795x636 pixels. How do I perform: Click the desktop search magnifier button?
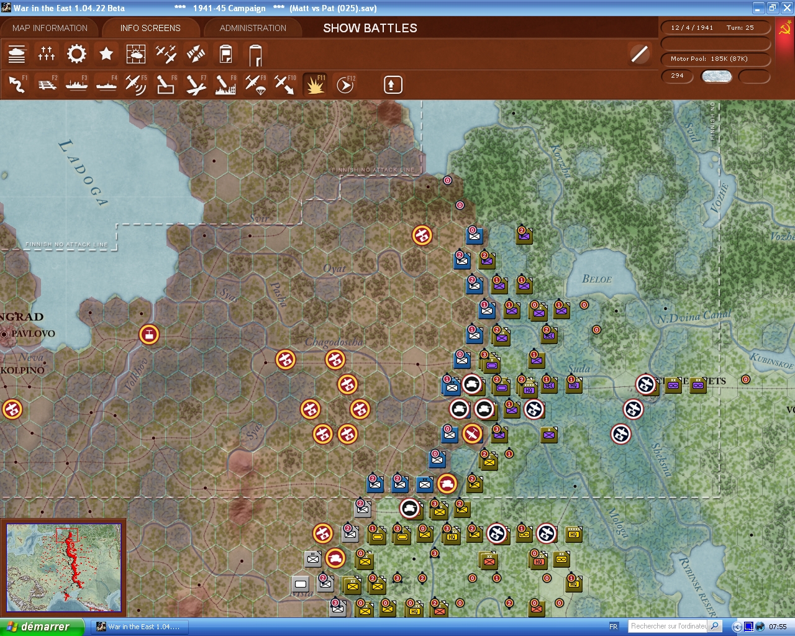coord(715,626)
